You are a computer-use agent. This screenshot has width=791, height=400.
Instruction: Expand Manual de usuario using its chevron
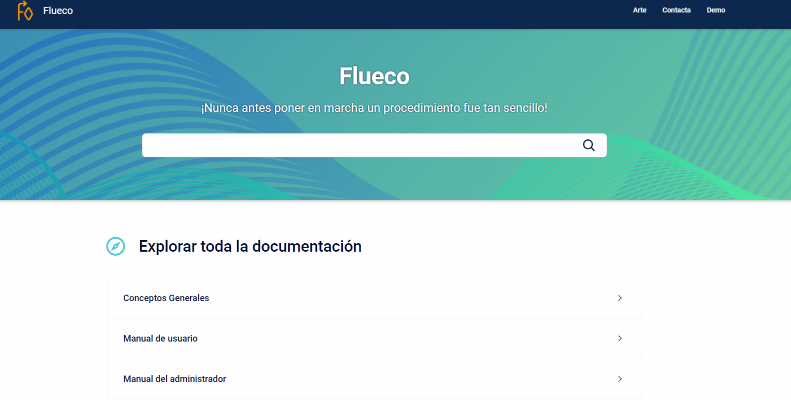pyautogui.click(x=619, y=339)
